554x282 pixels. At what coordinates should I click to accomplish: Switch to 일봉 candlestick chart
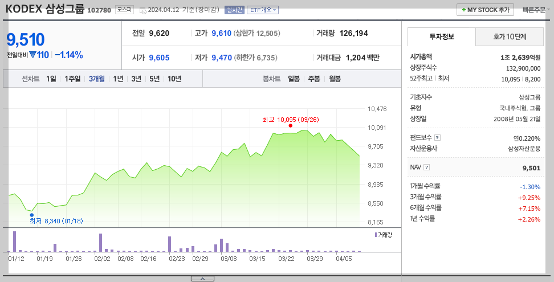coord(294,79)
